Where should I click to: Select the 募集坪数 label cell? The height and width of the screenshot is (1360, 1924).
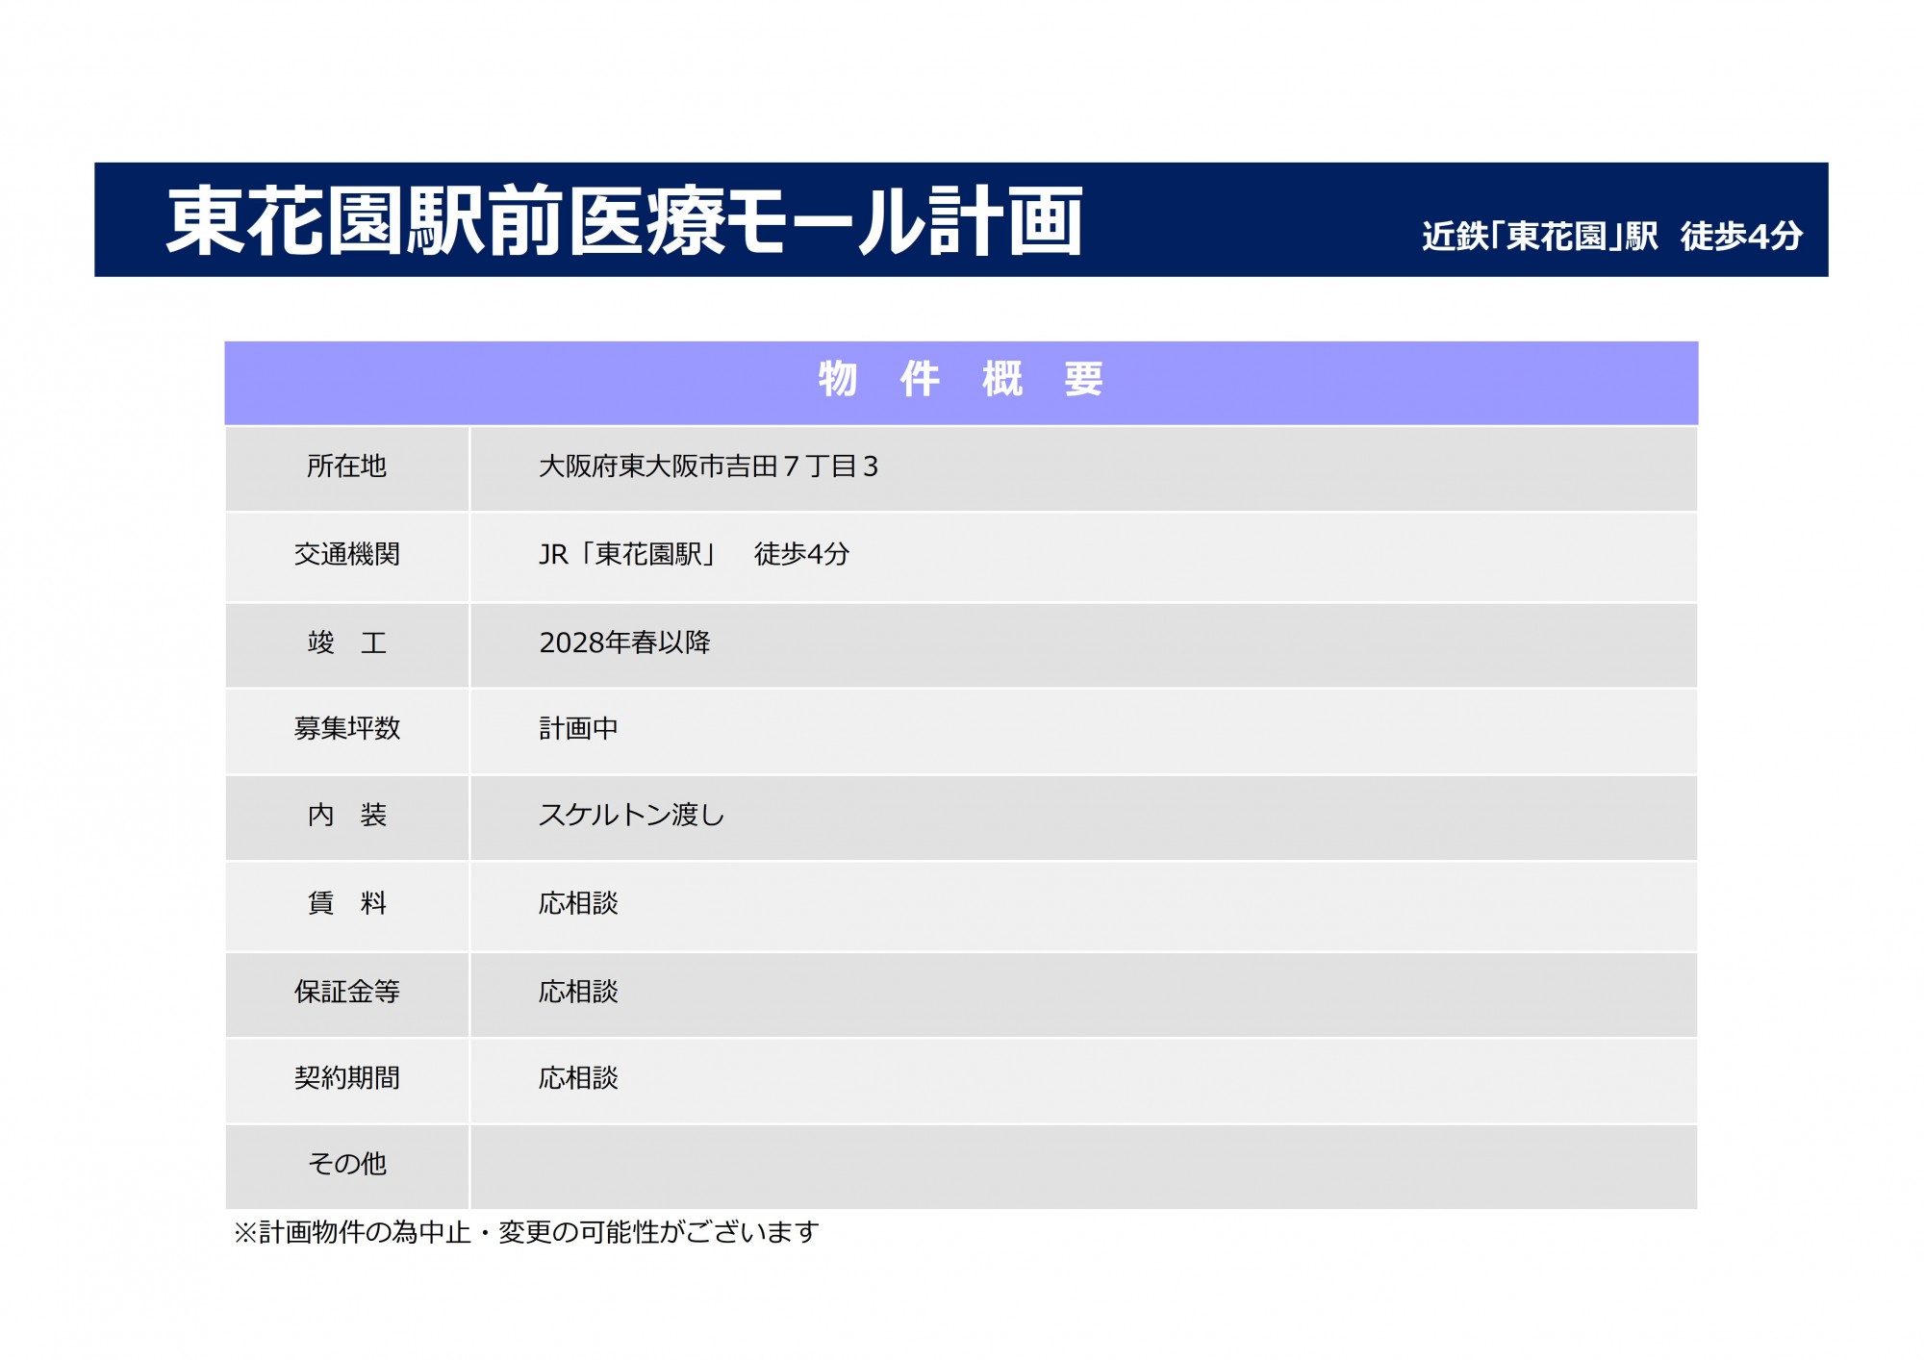[346, 728]
